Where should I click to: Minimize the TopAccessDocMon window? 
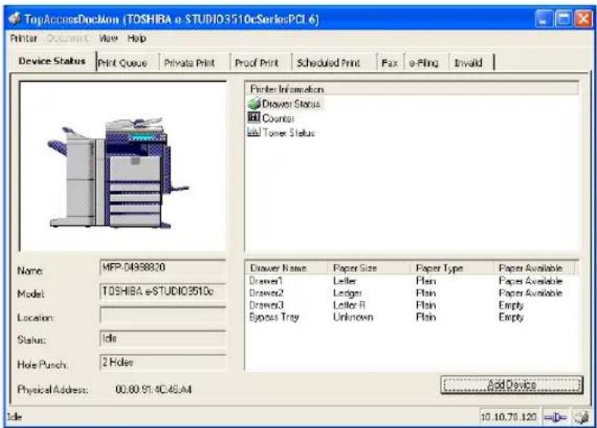click(544, 18)
